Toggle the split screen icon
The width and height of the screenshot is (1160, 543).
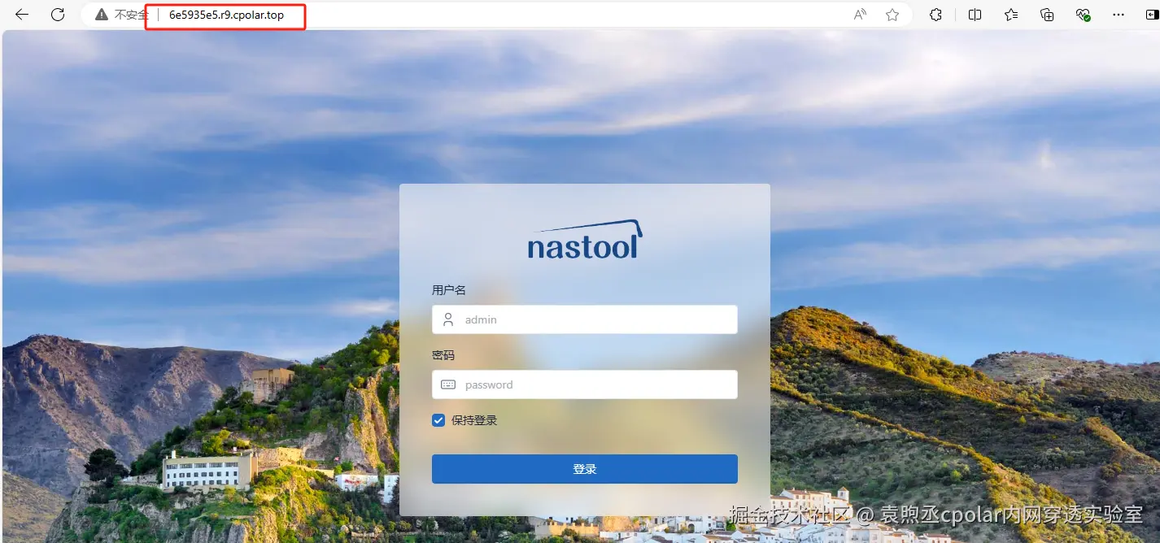point(975,15)
